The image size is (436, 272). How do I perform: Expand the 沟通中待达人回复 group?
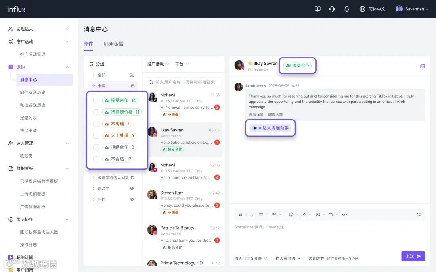tap(113, 178)
